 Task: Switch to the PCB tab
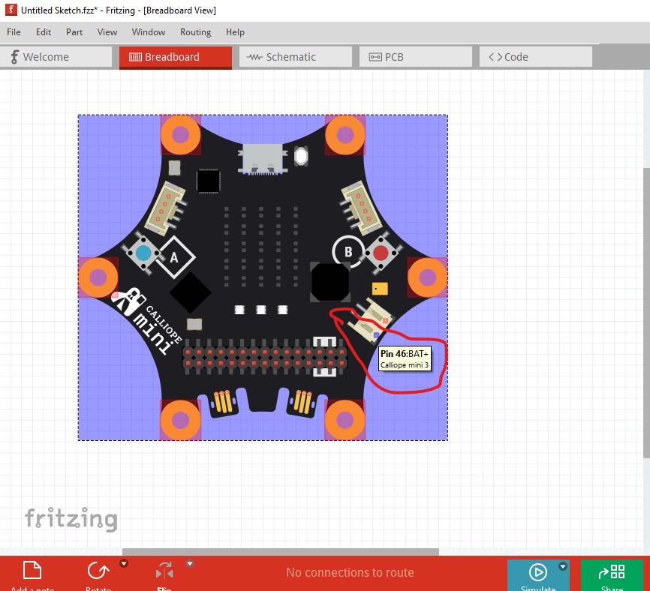coord(415,57)
